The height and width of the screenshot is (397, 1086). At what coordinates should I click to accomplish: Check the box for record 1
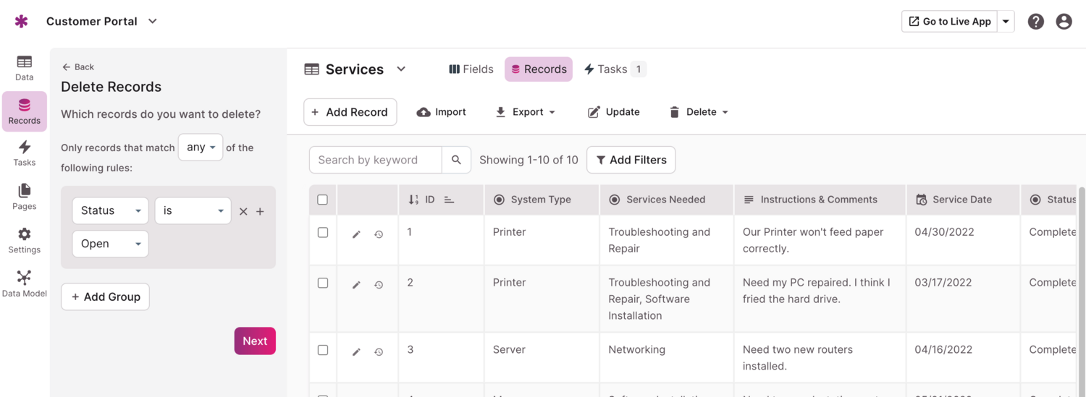(x=323, y=232)
